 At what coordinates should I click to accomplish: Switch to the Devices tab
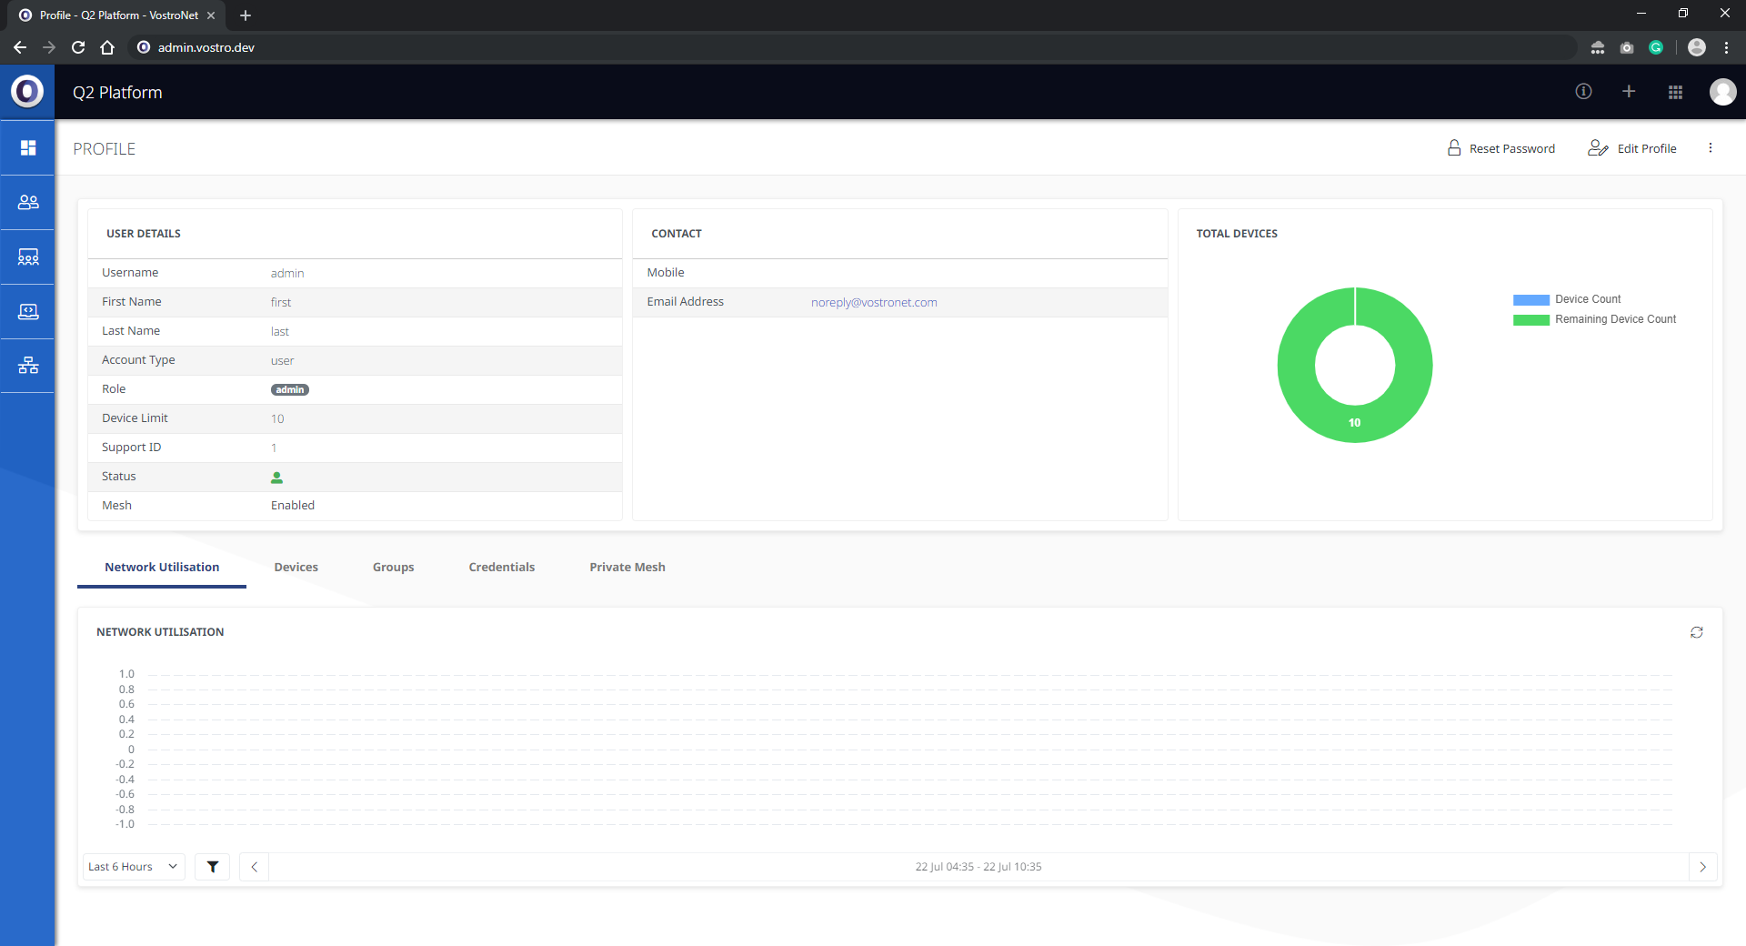(x=296, y=567)
